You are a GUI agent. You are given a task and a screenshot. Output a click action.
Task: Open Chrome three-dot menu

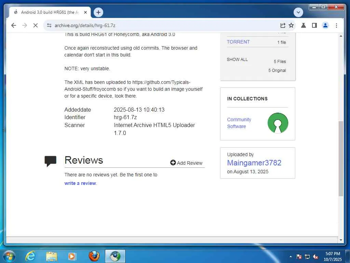pyautogui.click(x=336, y=25)
